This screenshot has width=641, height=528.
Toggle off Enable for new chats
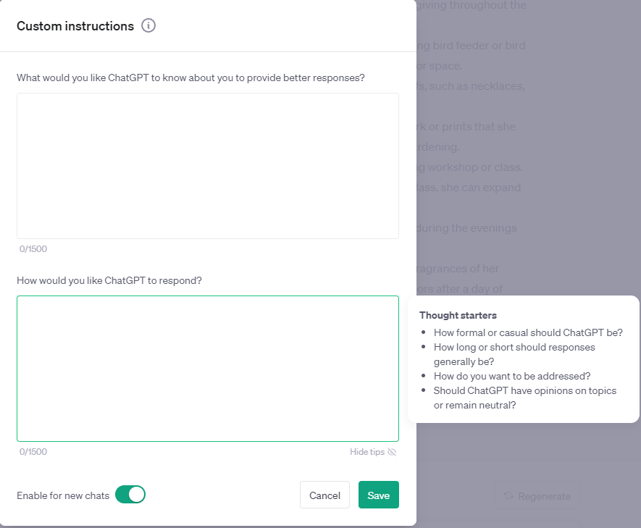click(130, 495)
